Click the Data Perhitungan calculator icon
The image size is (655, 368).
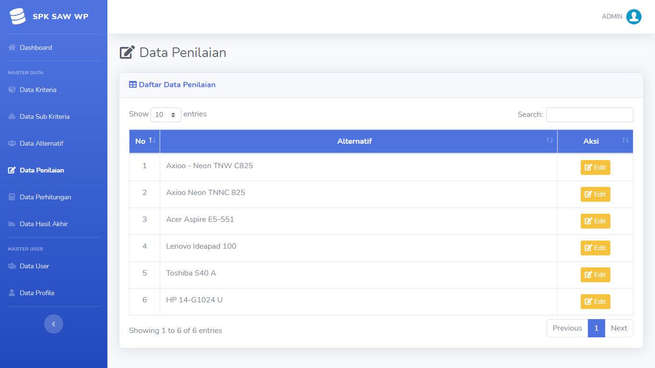[x=12, y=197]
